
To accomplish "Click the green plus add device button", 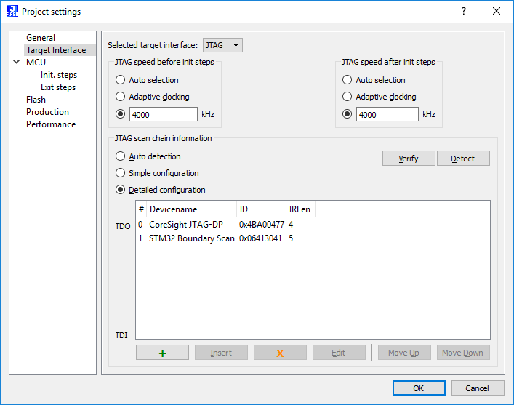I will (162, 353).
